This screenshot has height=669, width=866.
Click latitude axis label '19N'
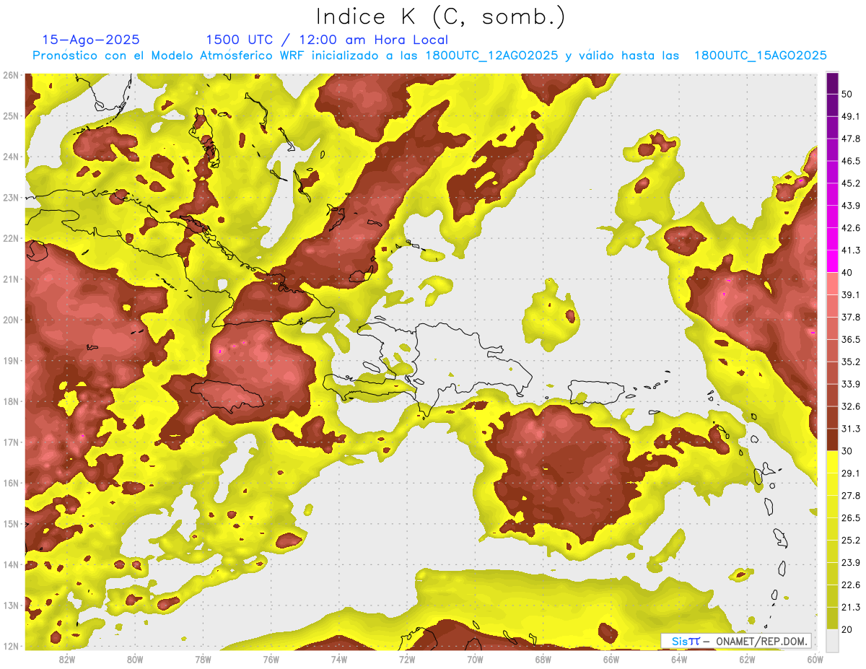click(11, 360)
